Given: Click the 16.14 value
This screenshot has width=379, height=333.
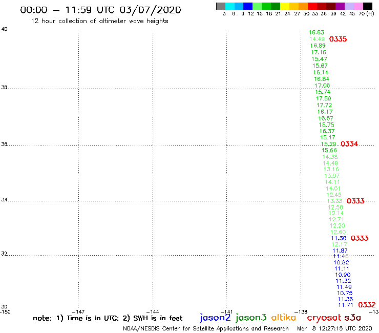Looking at the screenshot, I should coord(321,72).
